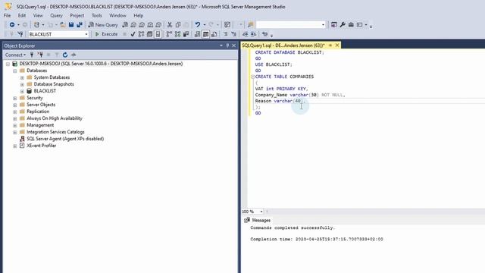Display Estimated Execution Plan icon
The height and width of the screenshot is (273, 485).
141,34
